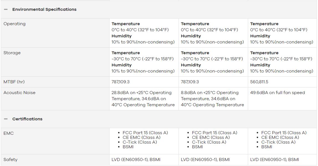Screen dimensions: 318x166
Task: Click 28.8dBA acoustic noise cell
Action: point(143,98)
